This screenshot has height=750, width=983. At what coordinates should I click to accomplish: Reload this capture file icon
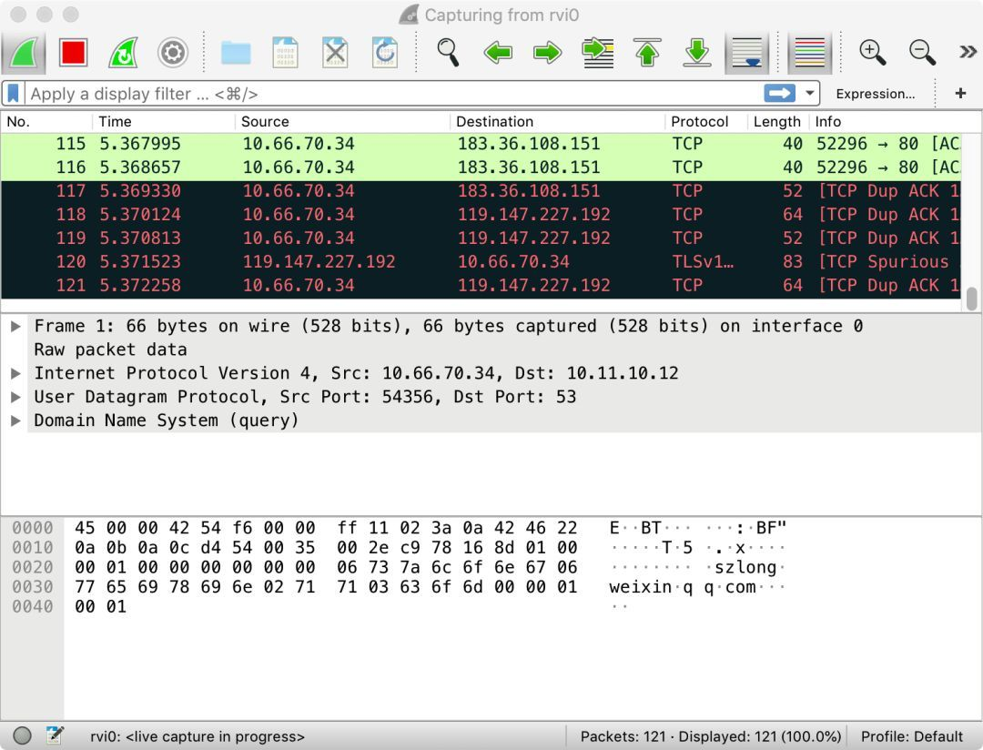click(385, 53)
